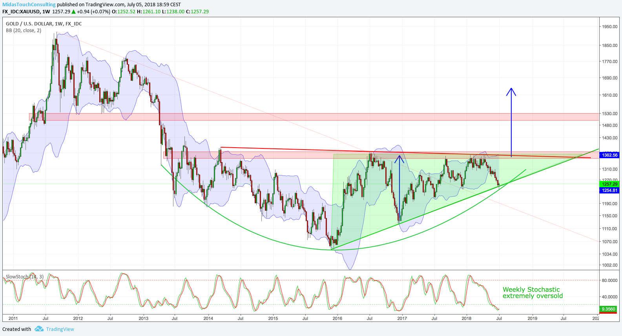The height and width of the screenshot is (336, 622).
Task: Click the 1070.00 price axis label
Action: coord(609,242)
